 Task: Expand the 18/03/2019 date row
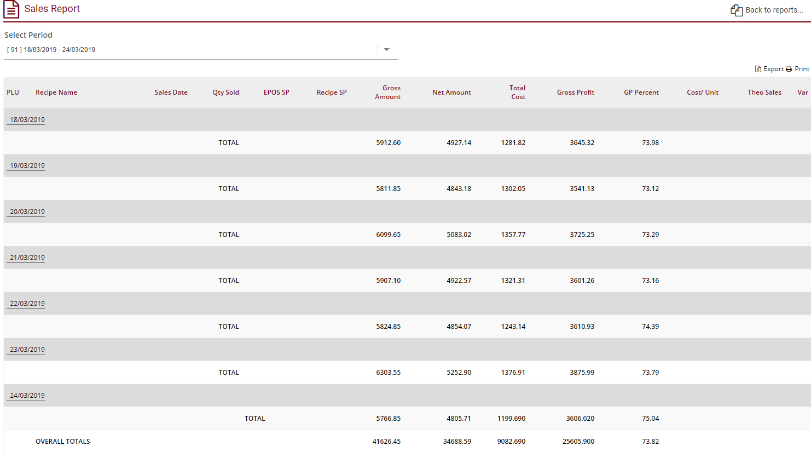coord(26,119)
